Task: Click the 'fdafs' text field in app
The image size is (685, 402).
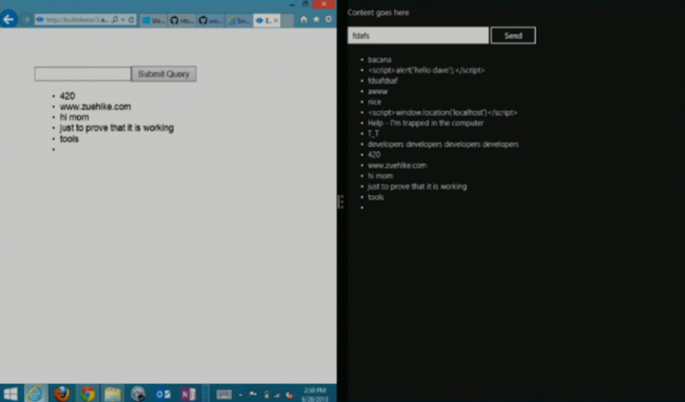Action: [418, 36]
